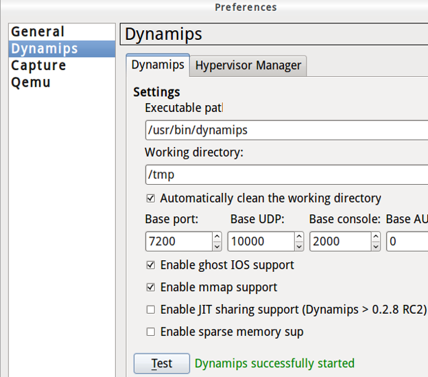Click the large Dynamips page heading
Screen dimensions: 428x377
point(163,34)
